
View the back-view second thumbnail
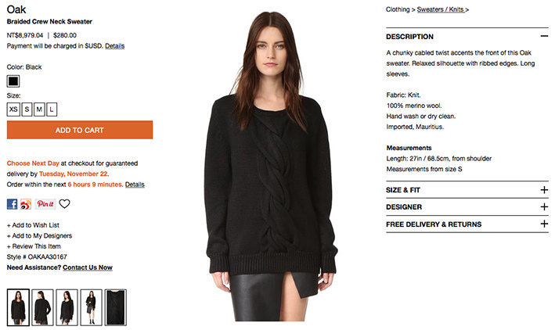click(x=42, y=307)
